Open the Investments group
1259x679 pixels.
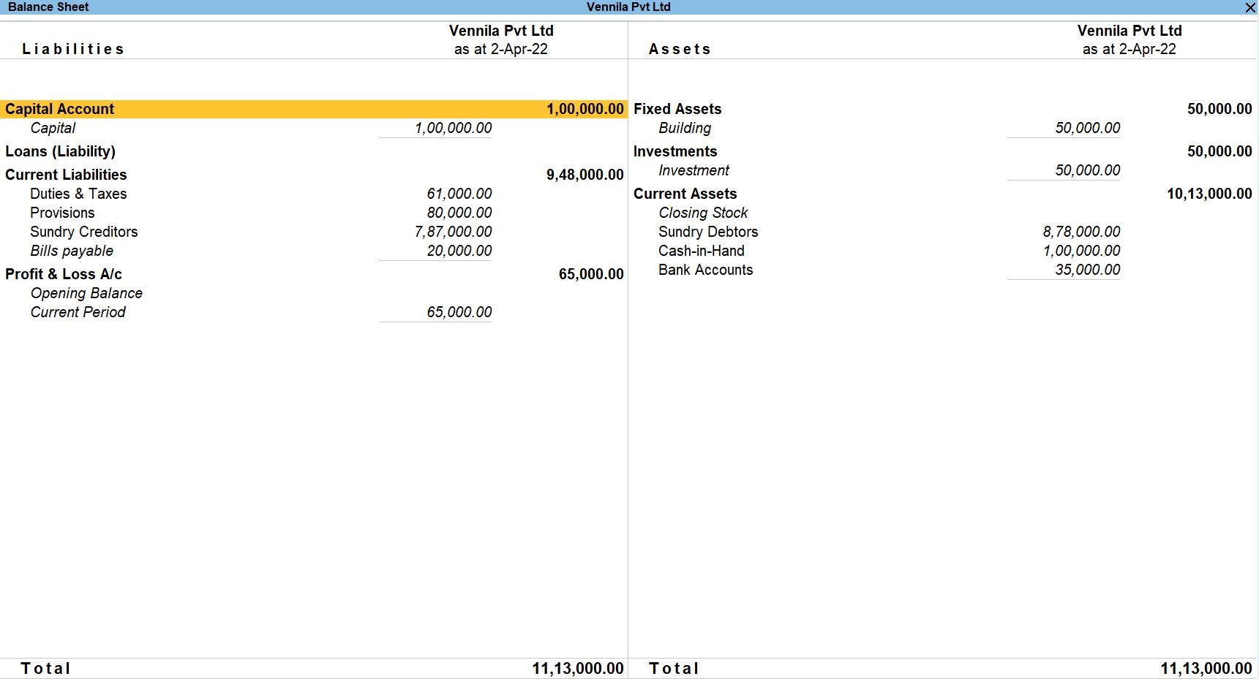675,151
